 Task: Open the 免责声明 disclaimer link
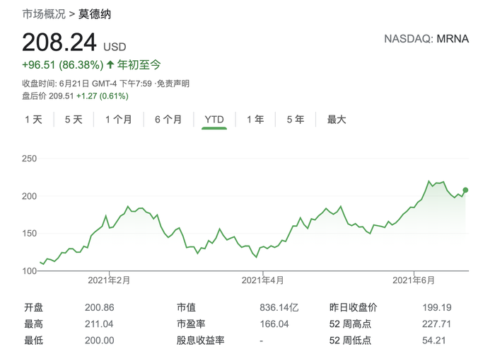pyautogui.click(x=173, y=84)
